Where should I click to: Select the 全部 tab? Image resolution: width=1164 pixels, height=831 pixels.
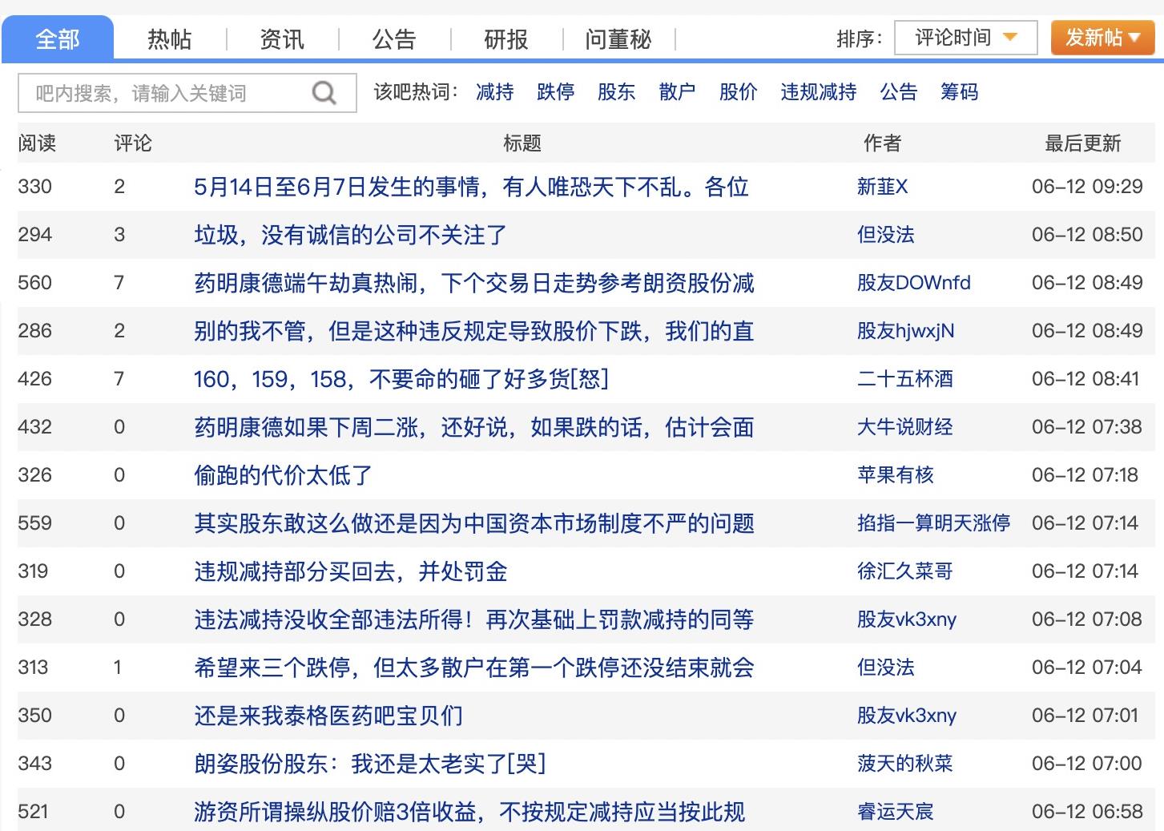[x=58, y=38]
